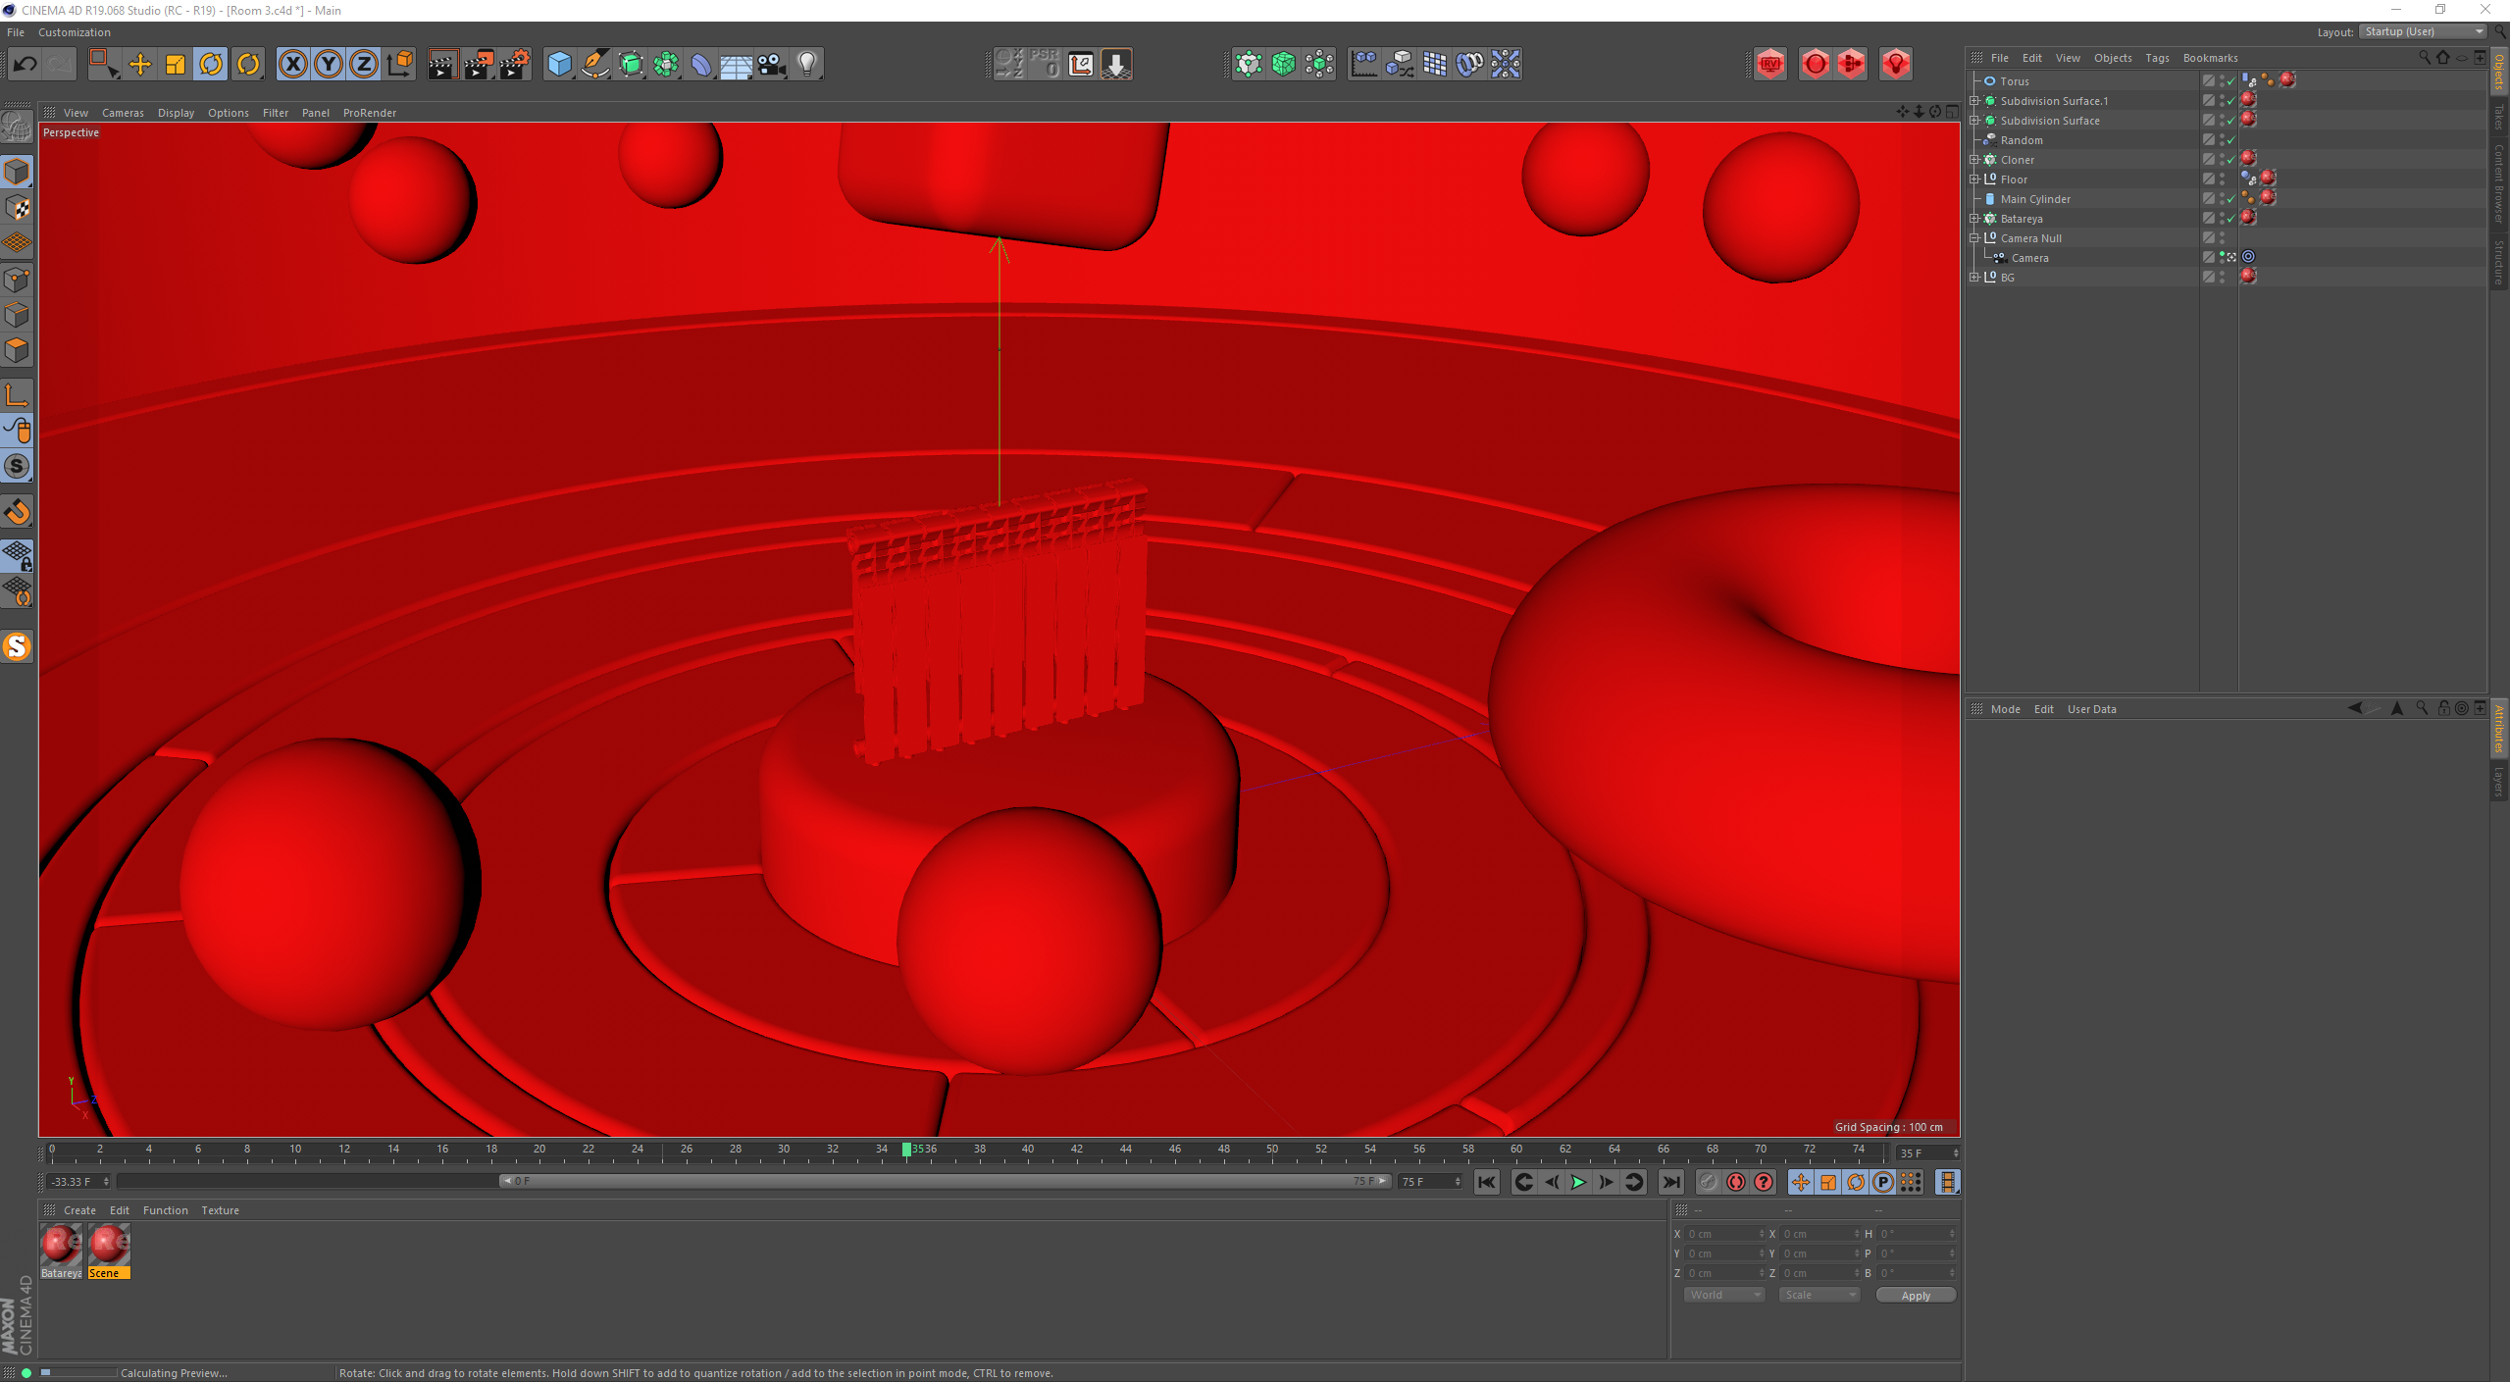Select Make Editable cube icon in left toolbar
This screenshot has height=1382, width=2510.
[x=17, y=172]
